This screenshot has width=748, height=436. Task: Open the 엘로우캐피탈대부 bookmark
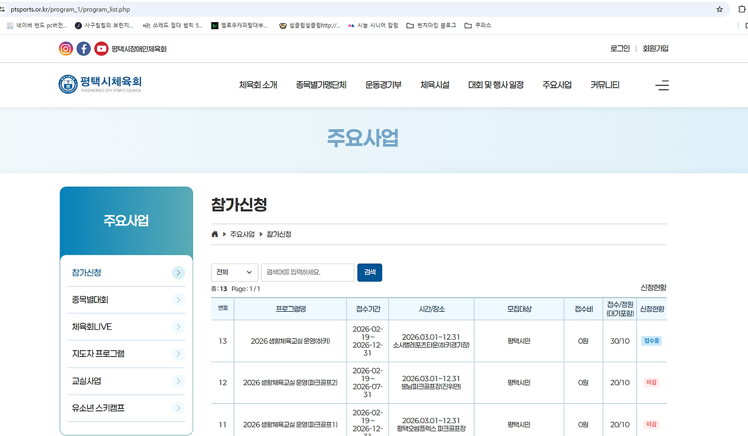pos(240,26)
